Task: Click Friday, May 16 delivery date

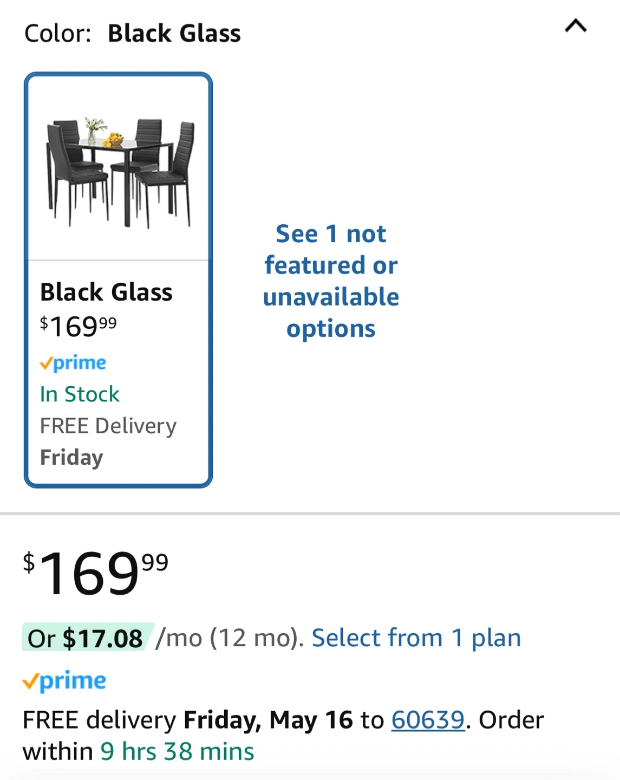Action: [268, 720]
